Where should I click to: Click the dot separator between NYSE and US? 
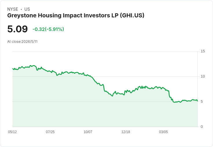tap(21, 9)
